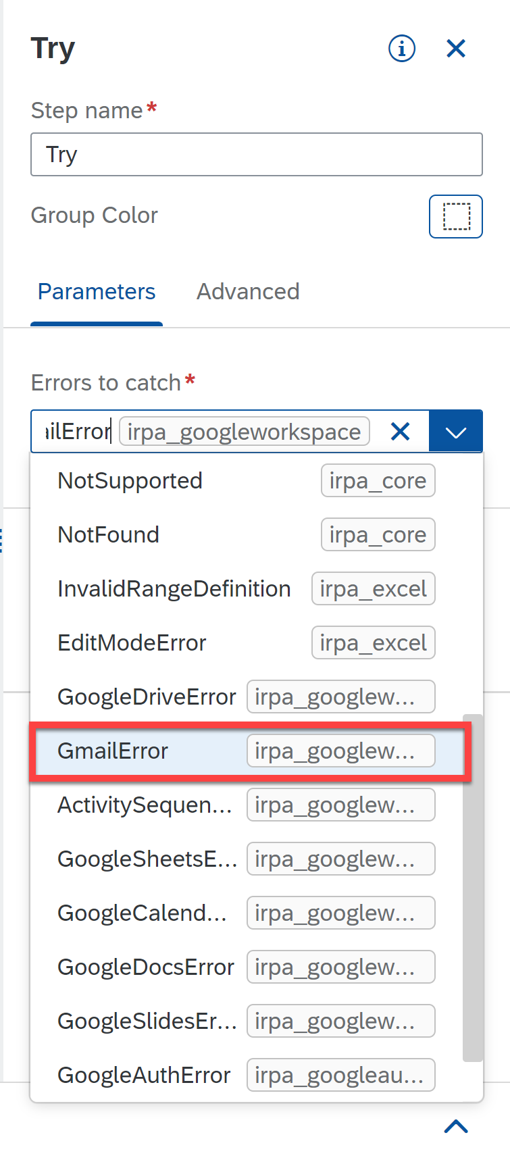Select the GoogleSlidesEr... error option
Image resolution: width=510 pixels, height=1162 pixels.
247,1021
